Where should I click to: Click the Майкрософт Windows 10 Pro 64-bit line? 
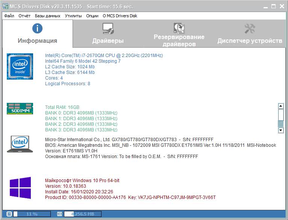point(82,181)
